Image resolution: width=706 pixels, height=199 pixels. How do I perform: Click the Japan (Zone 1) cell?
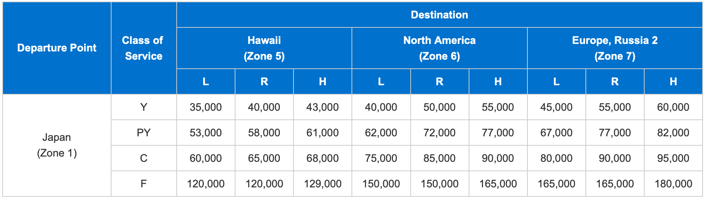tap(57, 145)
